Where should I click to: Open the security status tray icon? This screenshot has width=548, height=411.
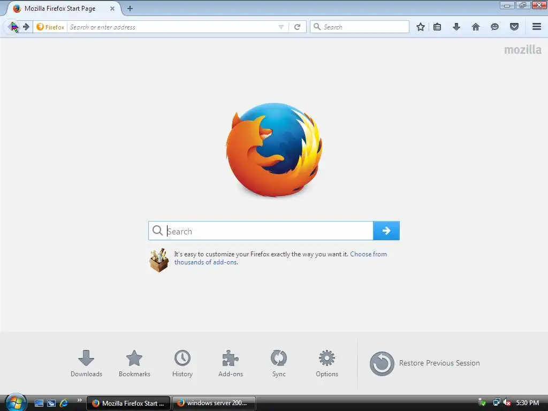point(482,402)
